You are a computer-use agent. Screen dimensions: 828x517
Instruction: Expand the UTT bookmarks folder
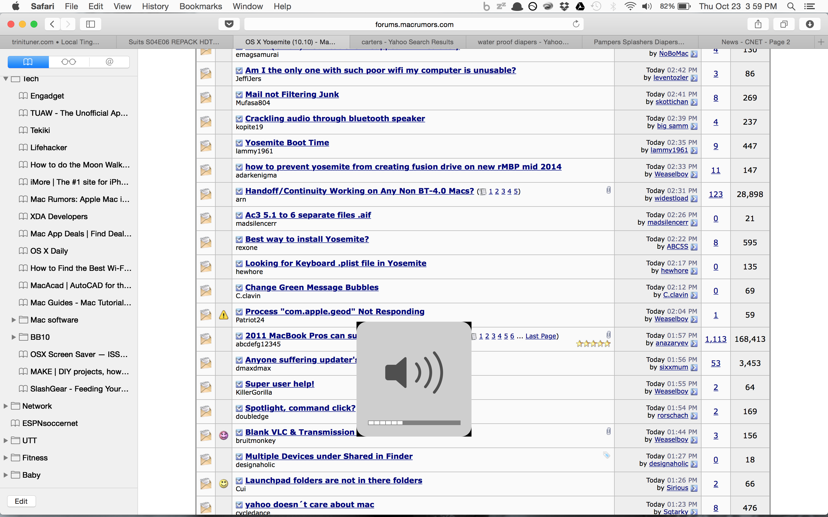click(x=5, y=440)
